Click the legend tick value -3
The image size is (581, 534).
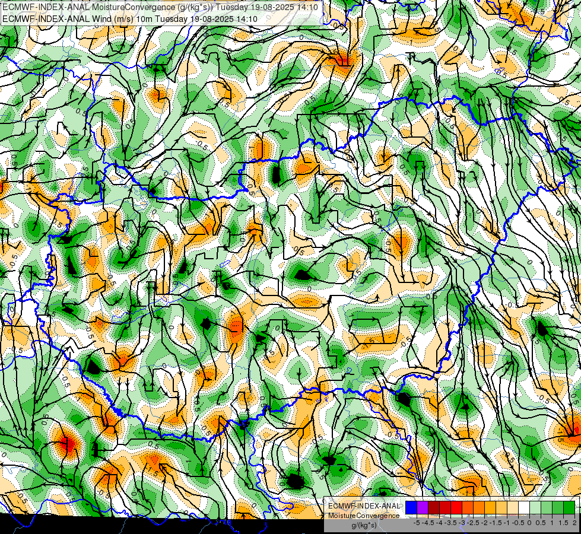tap(462, 523)
